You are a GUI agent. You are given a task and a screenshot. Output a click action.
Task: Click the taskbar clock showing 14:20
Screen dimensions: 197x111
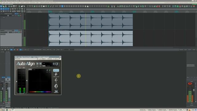[x=193, y=110]
